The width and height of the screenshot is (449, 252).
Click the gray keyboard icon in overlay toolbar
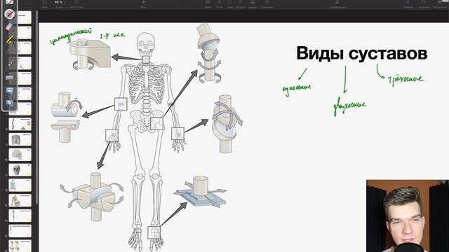pos(9,78)
